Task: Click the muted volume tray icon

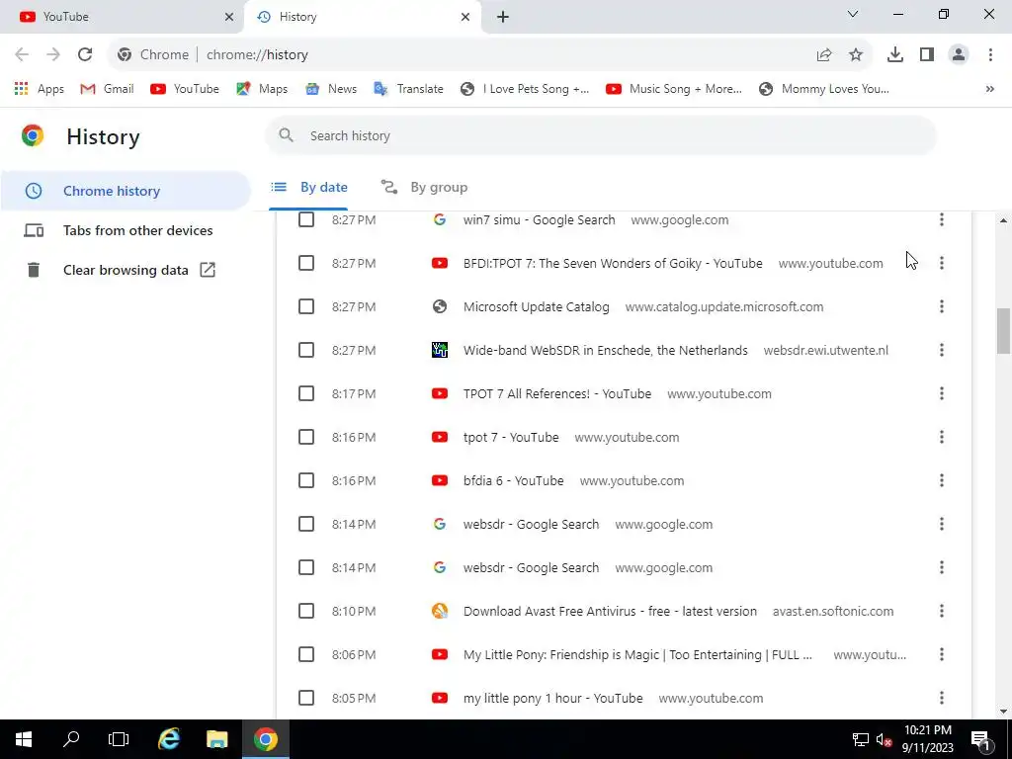Action: (883, 739)
